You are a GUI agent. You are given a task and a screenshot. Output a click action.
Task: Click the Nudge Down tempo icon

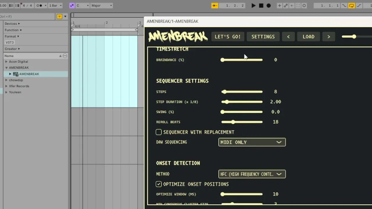click(x=11, y=6)
